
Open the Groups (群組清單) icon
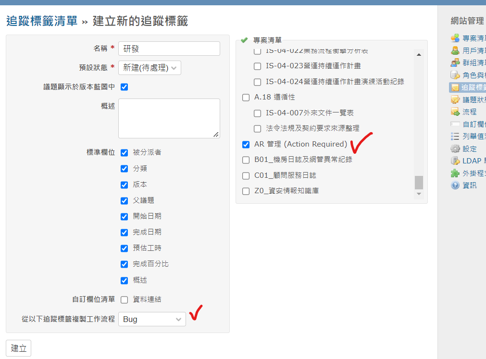pos(455,62)
